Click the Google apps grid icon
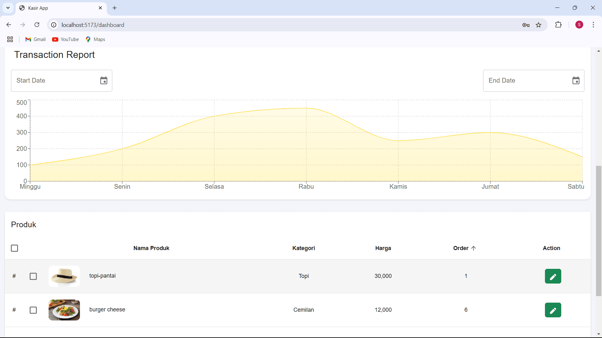Screen dimensions: 602x338 pos(10,39)
